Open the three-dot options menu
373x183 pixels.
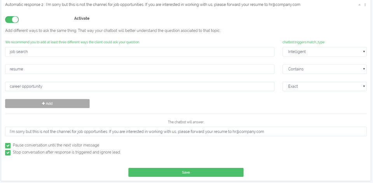365,5
